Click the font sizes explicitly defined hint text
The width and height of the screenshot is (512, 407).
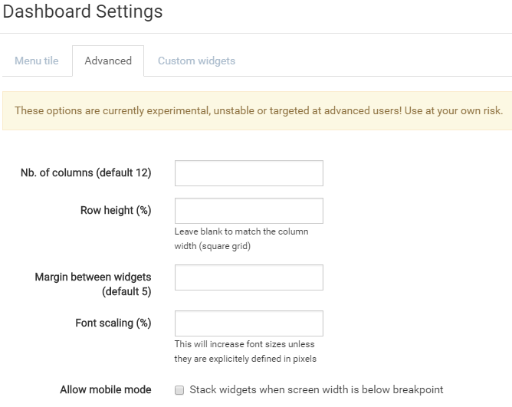point(245,351)
